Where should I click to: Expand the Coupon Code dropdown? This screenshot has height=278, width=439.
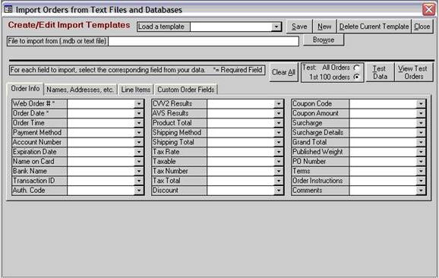pyautogui.click(x=421, y=104)
